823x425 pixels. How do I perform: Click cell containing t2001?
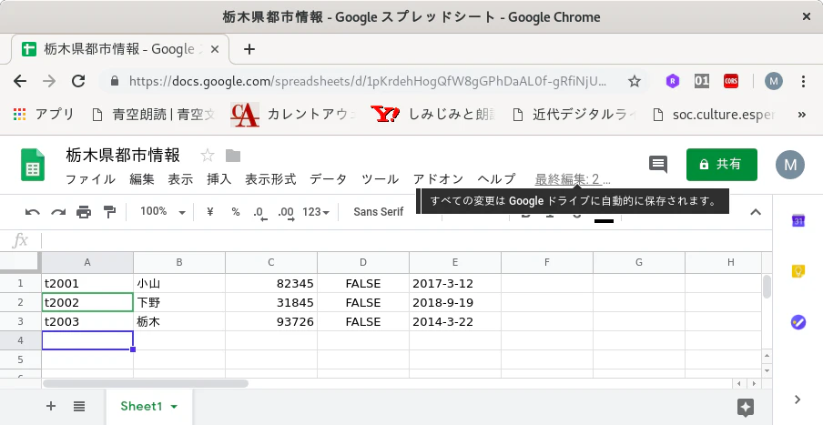(87, 283)
